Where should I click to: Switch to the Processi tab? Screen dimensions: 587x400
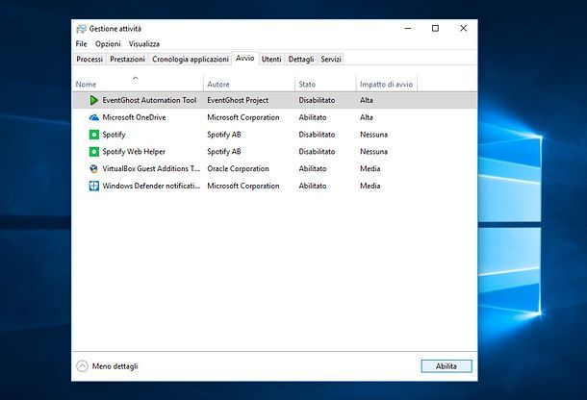tap(89, 59)
